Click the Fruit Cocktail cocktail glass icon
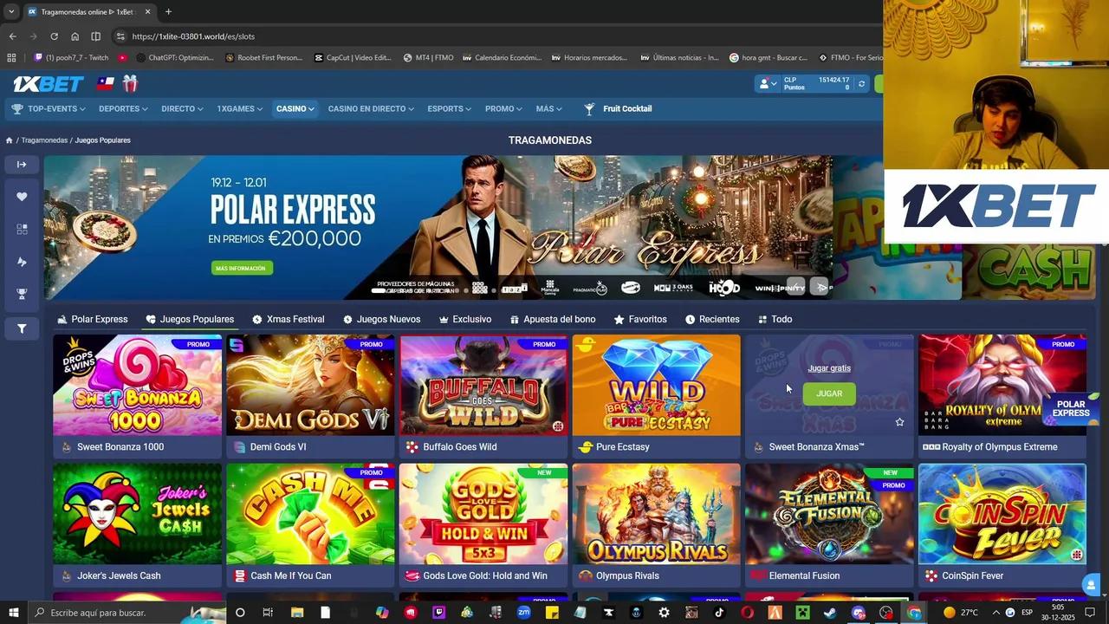The height and width of the screenshot is (624, 1109). click(x=589, y=109)
